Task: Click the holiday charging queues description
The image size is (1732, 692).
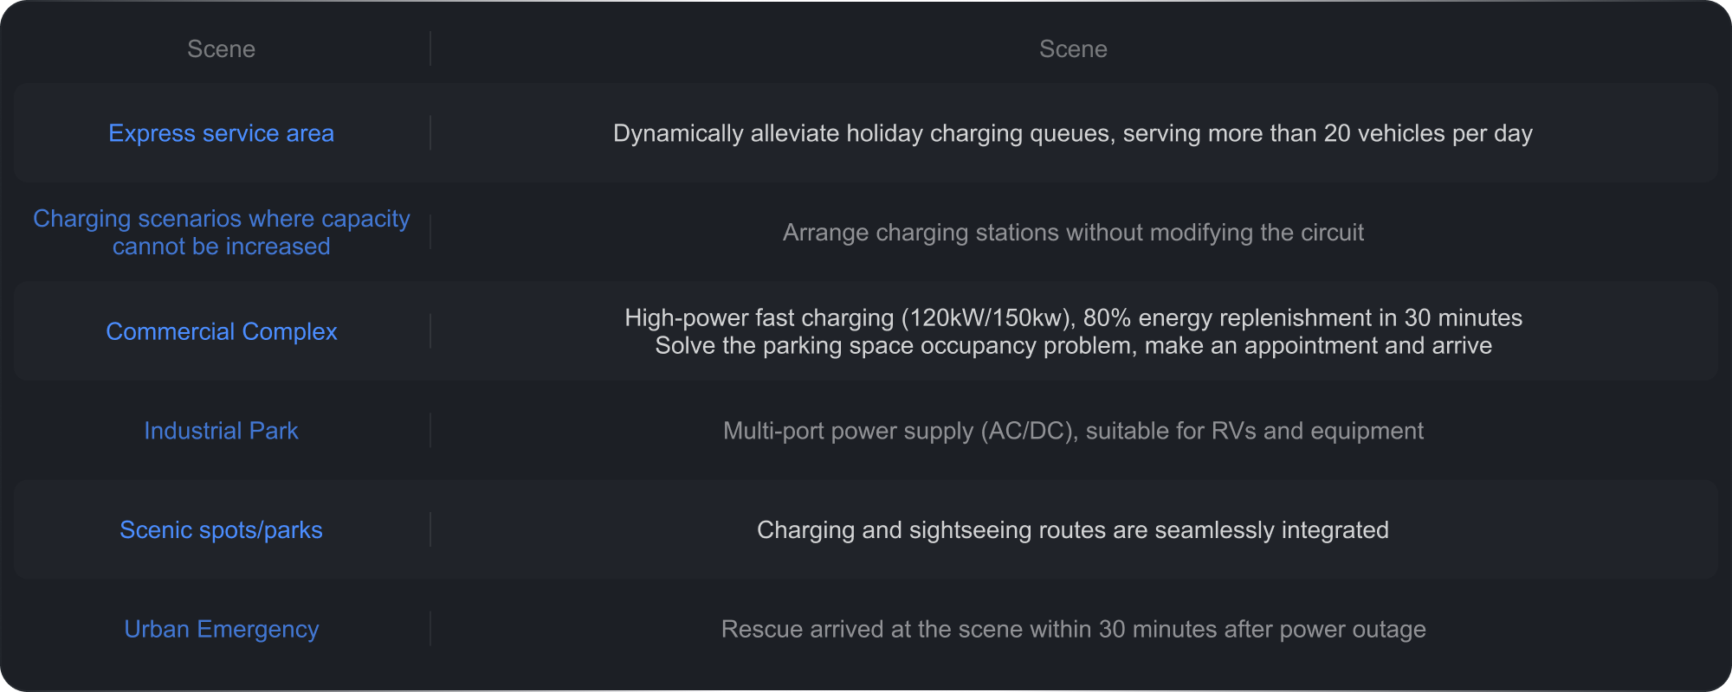Action: (x=1073, y=133)
